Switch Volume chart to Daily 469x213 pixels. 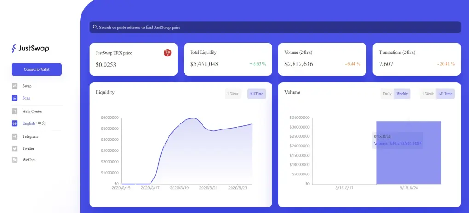tap(387, 94)
